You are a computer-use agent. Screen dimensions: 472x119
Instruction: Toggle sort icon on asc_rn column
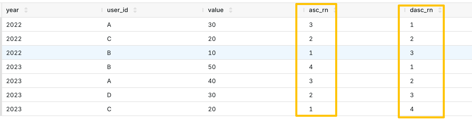coord(334,10)
